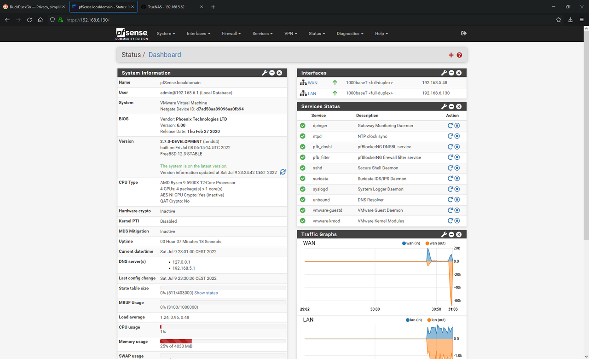Toggle wan (in) legend in WAN graph
The height and width of the screenshot is (359, 589).
411,243
